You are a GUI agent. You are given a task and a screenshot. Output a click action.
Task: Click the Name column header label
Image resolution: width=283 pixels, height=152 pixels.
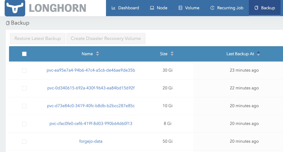pyautogui.click(x=87, y=54)
